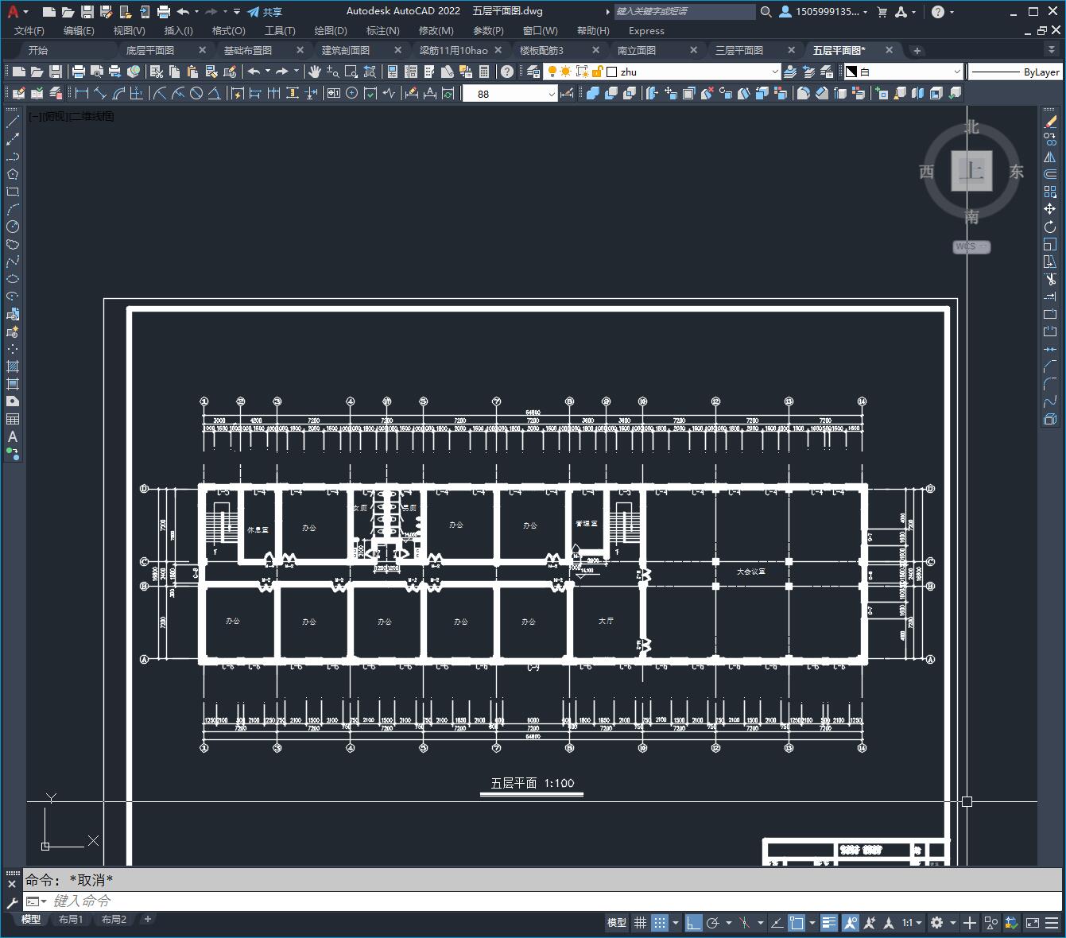This screenshot has width=1066, height=938.
Task: Open the Express menu
Action: pos(646,30)
